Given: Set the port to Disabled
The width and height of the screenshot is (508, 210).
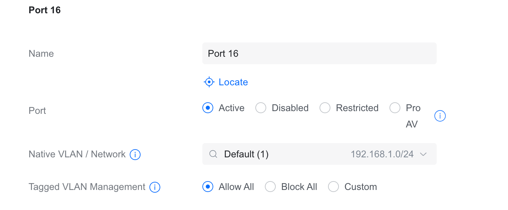Looking at the screenshot, I should tap(261, 108).
